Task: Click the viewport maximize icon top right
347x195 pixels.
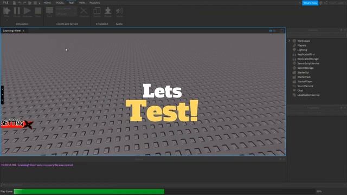Action: 282,31
